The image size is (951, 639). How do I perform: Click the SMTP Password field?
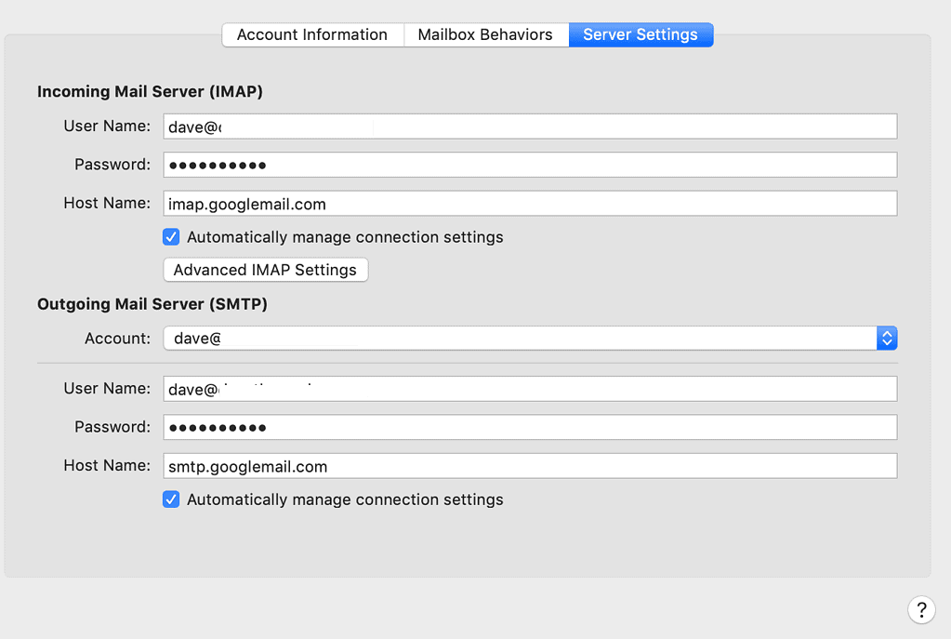[530, 427]
